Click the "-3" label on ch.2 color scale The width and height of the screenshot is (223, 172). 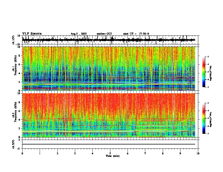[x=208, y=103]
